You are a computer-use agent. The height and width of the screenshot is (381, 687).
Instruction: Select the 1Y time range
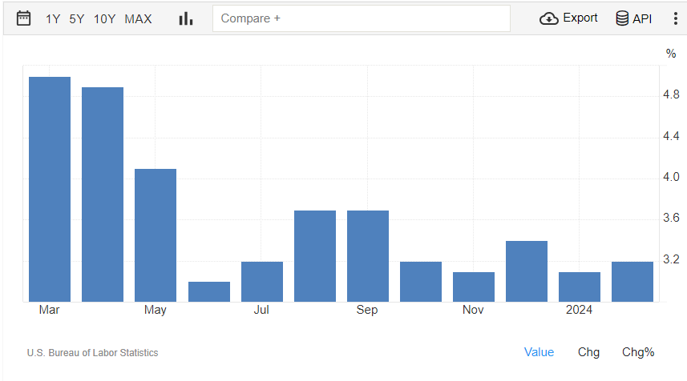point(53,18)
